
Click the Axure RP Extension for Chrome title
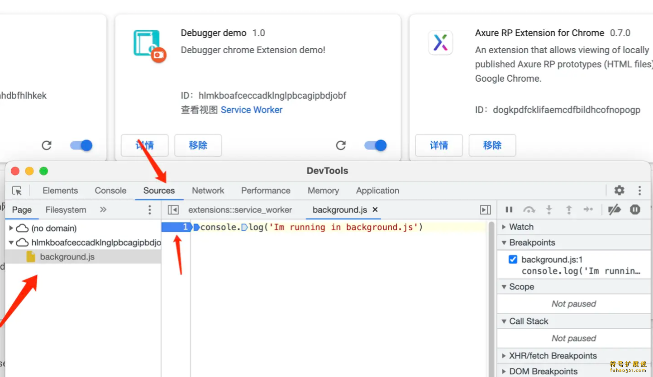tap(539, 33)
